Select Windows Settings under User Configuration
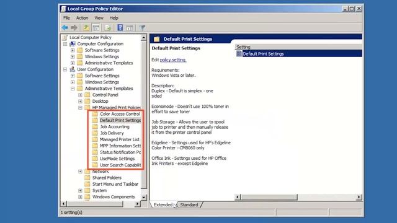The width and height of the screenshot is (397, 223). tap(102, 82)
